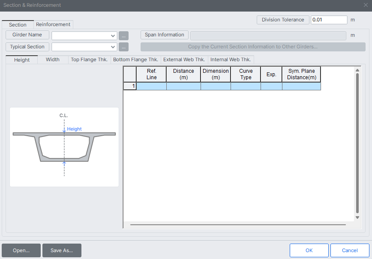Switch to the Reinforcement tab
The image size is (372, 259).
click(x=53, y=24)
